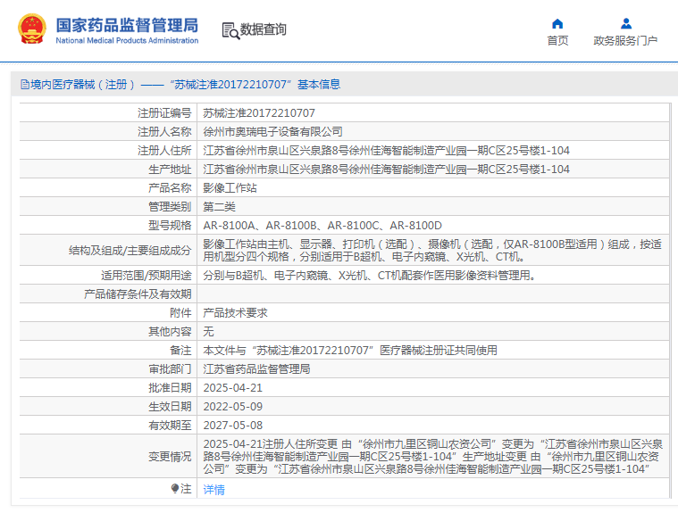Open 政务服务门户 portal link
Screen dimensions: 678x513
(x=625, y=40)
